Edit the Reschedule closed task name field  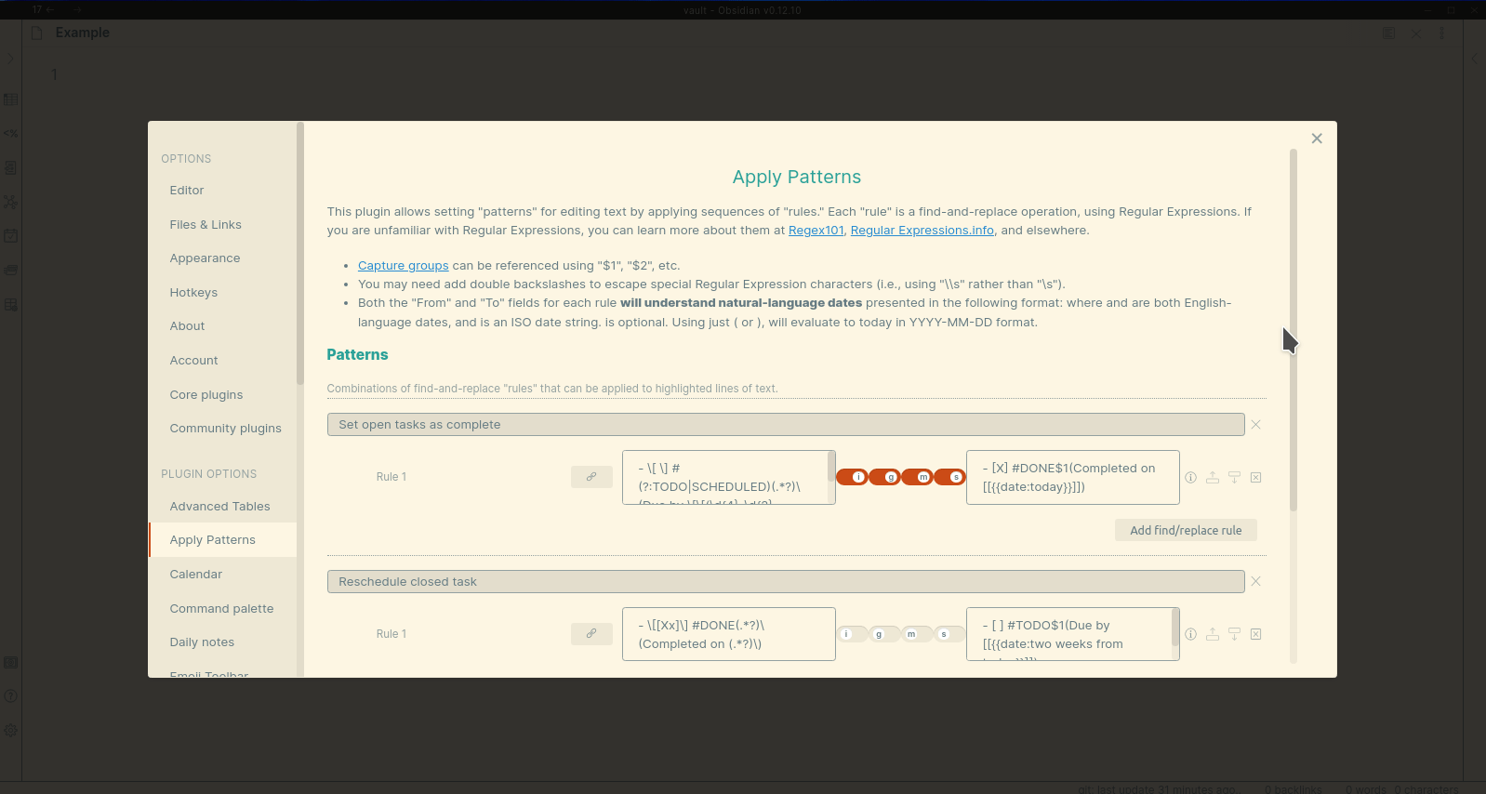click(786, 582)
